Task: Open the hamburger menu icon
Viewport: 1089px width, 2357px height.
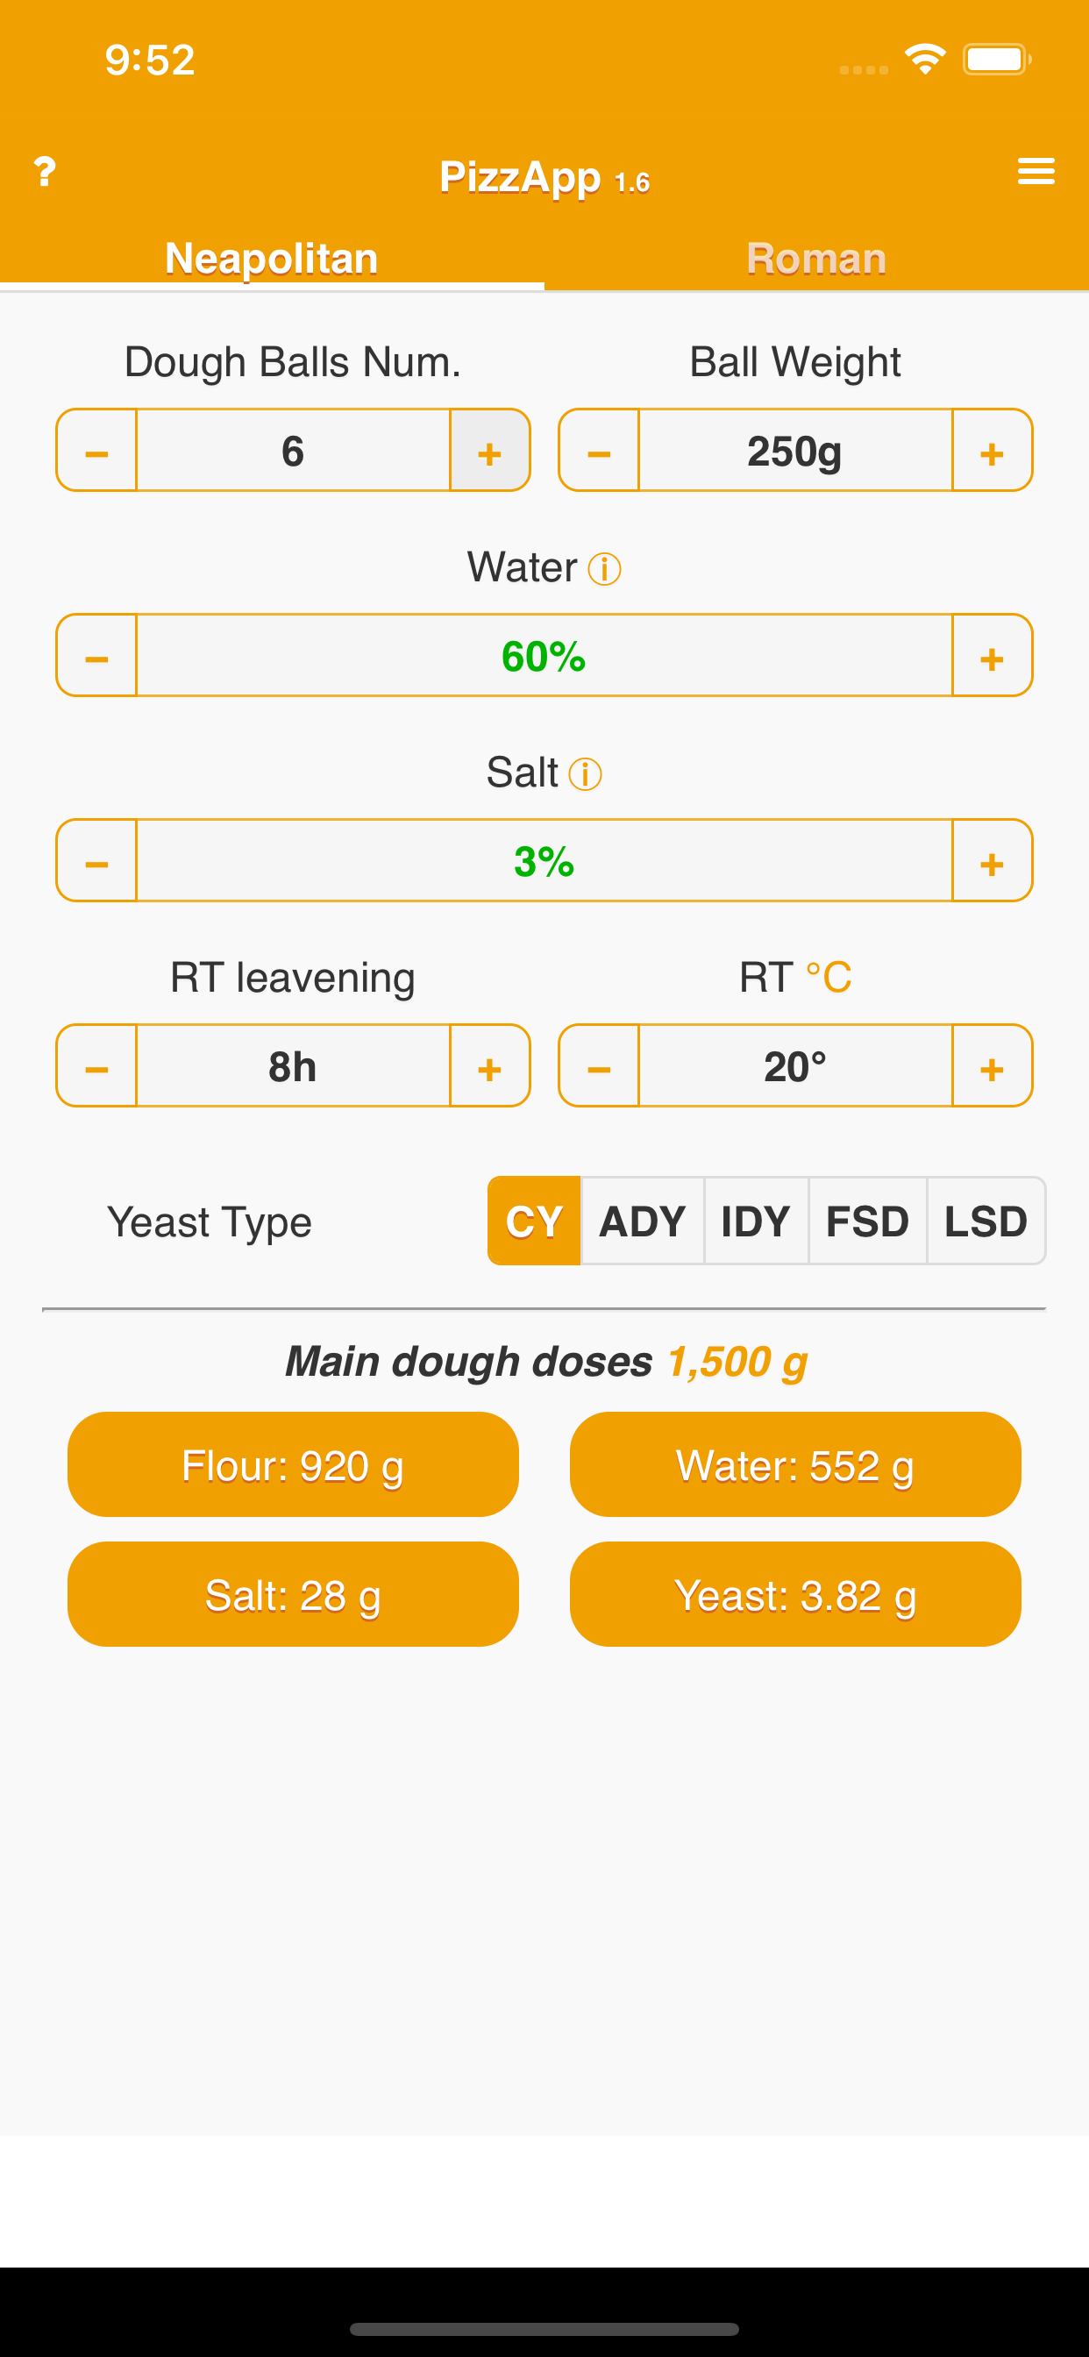Action: coord(1036,171)
